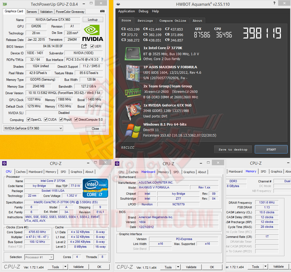Screen dimensions: 291x272
Task: Open the Aquamark About tab
Action: click(197, 20)
